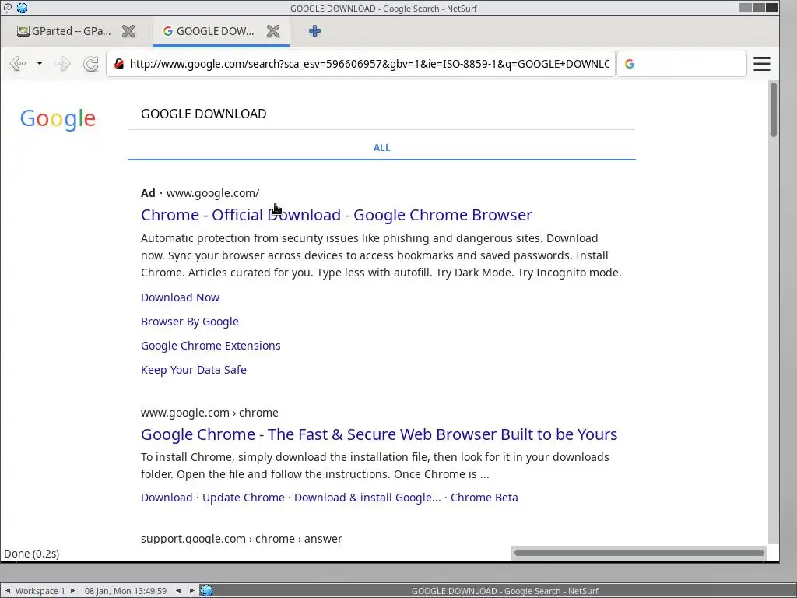
Task: Select the ALL results tab
Action: [x=381, y=147]
